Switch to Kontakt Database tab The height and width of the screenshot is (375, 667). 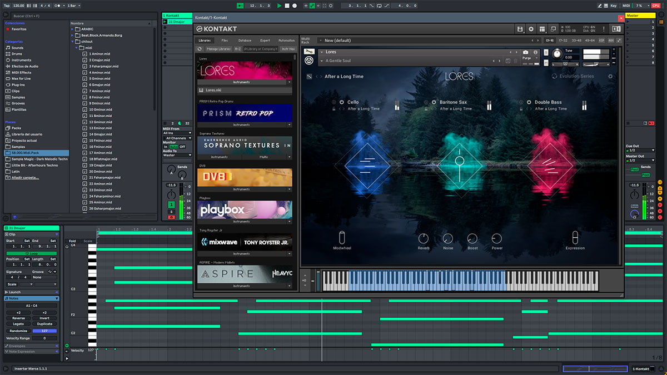click(x=245, y=41)
